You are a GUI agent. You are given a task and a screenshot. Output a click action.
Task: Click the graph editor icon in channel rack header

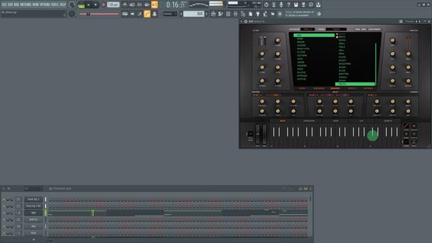[300, 189]
